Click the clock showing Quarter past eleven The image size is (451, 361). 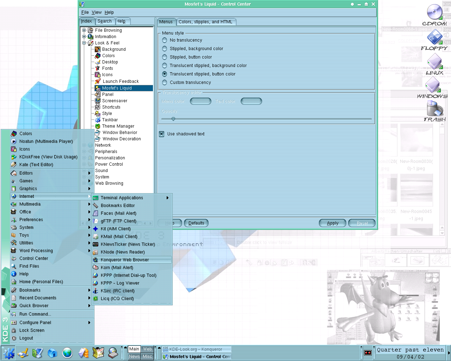coord(410,353)
